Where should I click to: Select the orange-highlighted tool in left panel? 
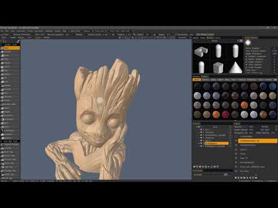10,48
